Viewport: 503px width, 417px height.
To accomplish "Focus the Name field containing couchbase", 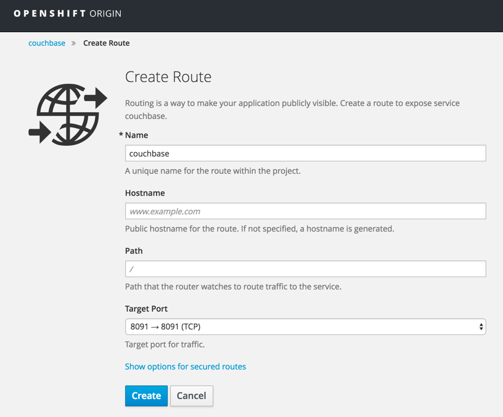I will 305,153.
